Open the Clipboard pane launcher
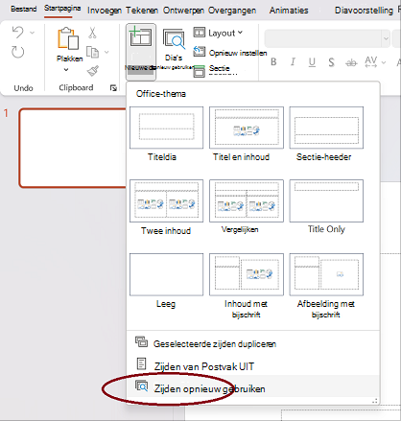The image size is (401, 421). (x=113, y=88)
